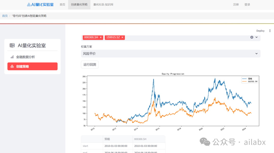Open the 权重方案 风险平价 dropdown
This screenshot has height=153, width=274.
pyautogui.click(x=171, y=54)
